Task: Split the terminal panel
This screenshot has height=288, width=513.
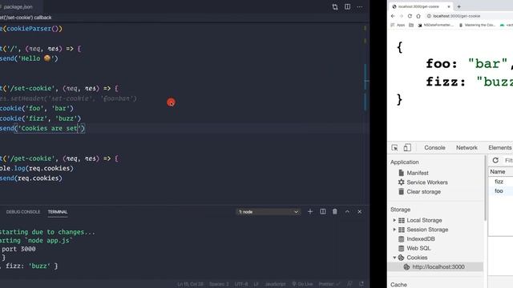Action: click(322, 211)
